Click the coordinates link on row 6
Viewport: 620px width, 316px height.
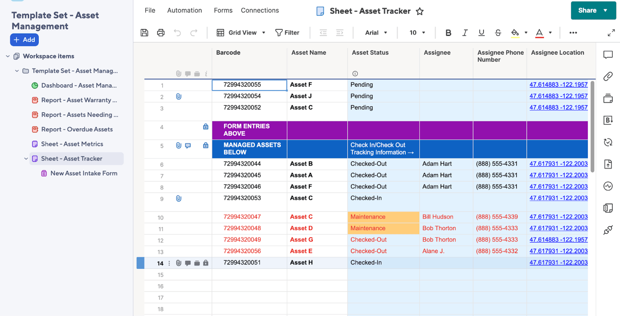click(x=559, y=164)
